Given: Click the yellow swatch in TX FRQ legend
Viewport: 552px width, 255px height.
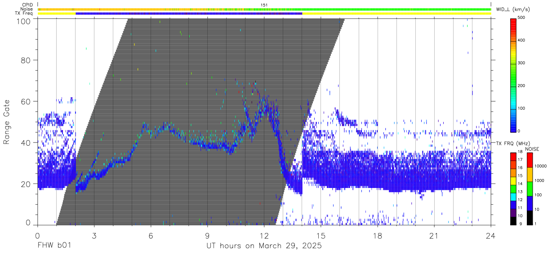Looking at the screenshot, I should pyautogui.click(x=513, y=181).
